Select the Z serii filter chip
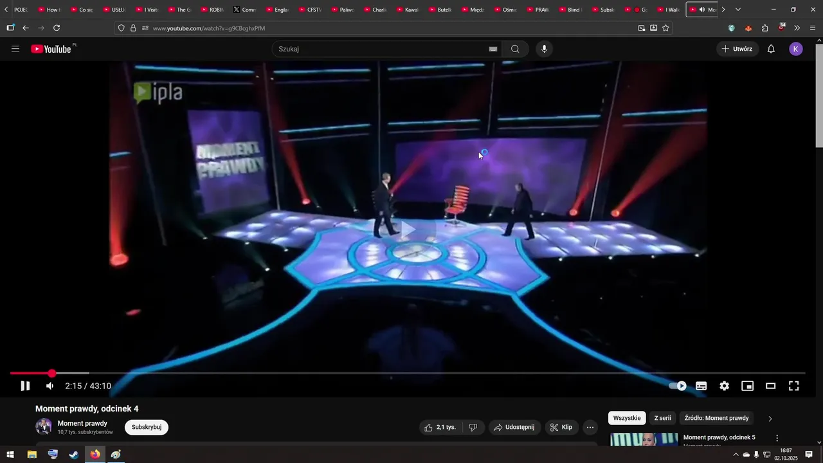The image size is (823, 463). [x=662, y=418]
